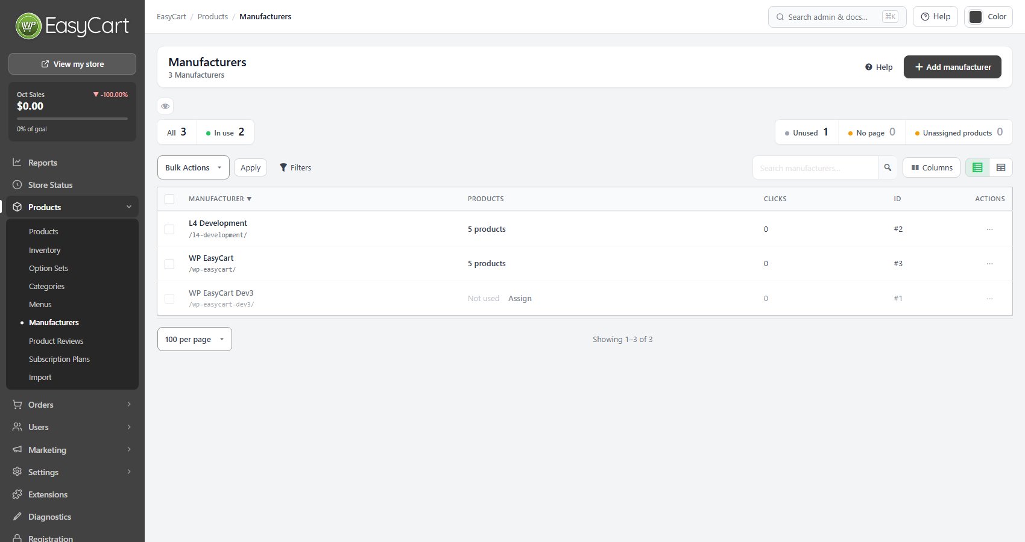The width and height of the screenshot is (1025, 542).
Task: Click the Search manufacturers input field
Action: (x=815, y=167)
